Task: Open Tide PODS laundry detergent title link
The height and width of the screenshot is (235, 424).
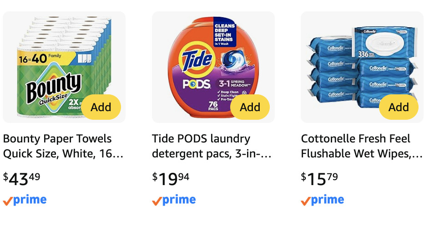Action: [x=212, y=146]
